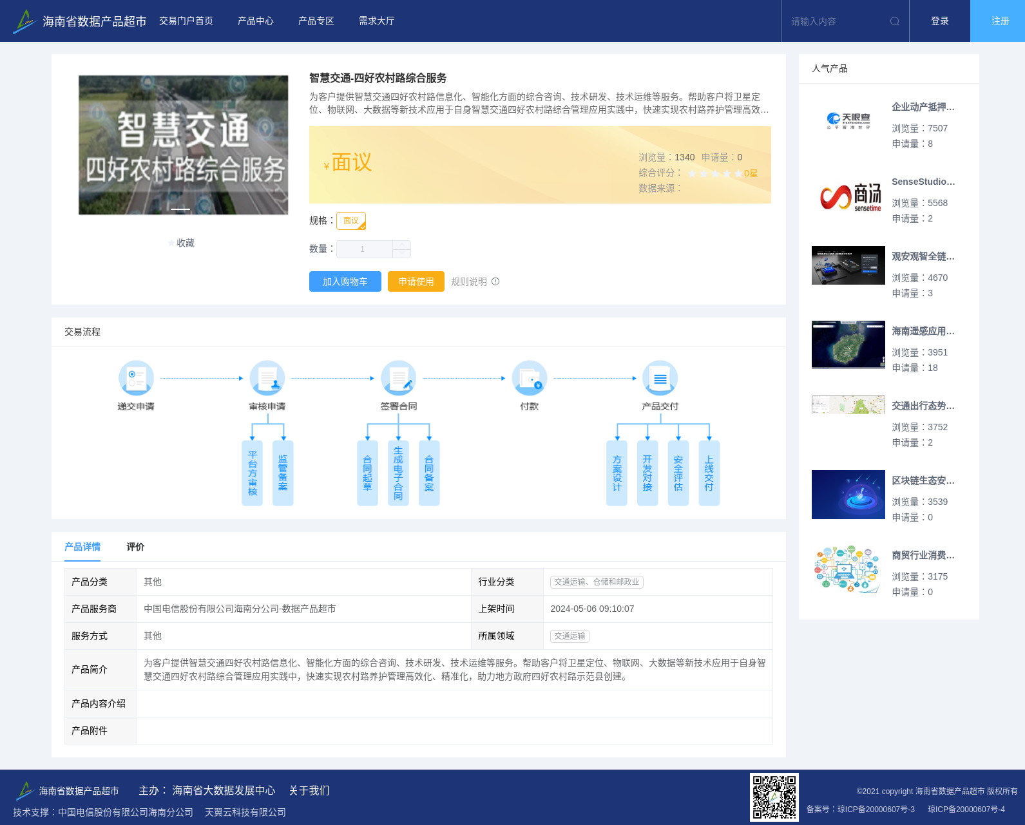Viewport: 1025px width, 825px height.
Task: Click the 申请使用 button
Action: (x=416, y=281)
